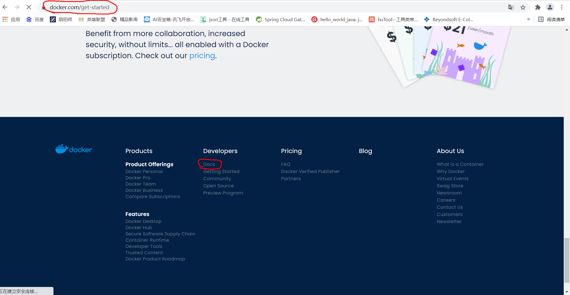Open the Chrome profile avatar
Viewport: 570px width, 295px height.
tap(550, 7)
